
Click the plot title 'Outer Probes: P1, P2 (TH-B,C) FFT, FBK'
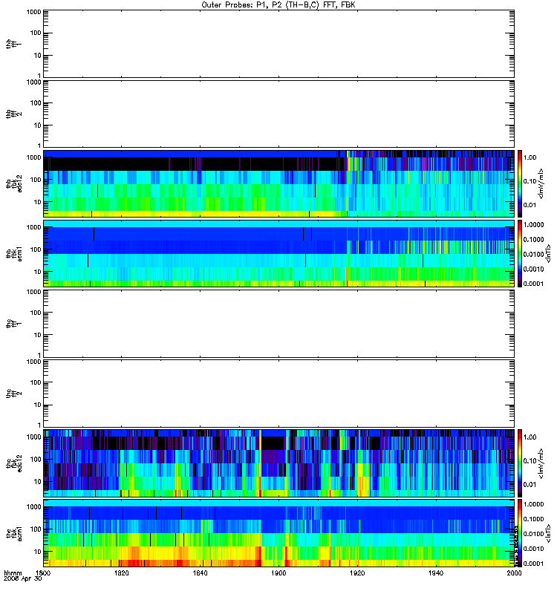click(278, 5)
